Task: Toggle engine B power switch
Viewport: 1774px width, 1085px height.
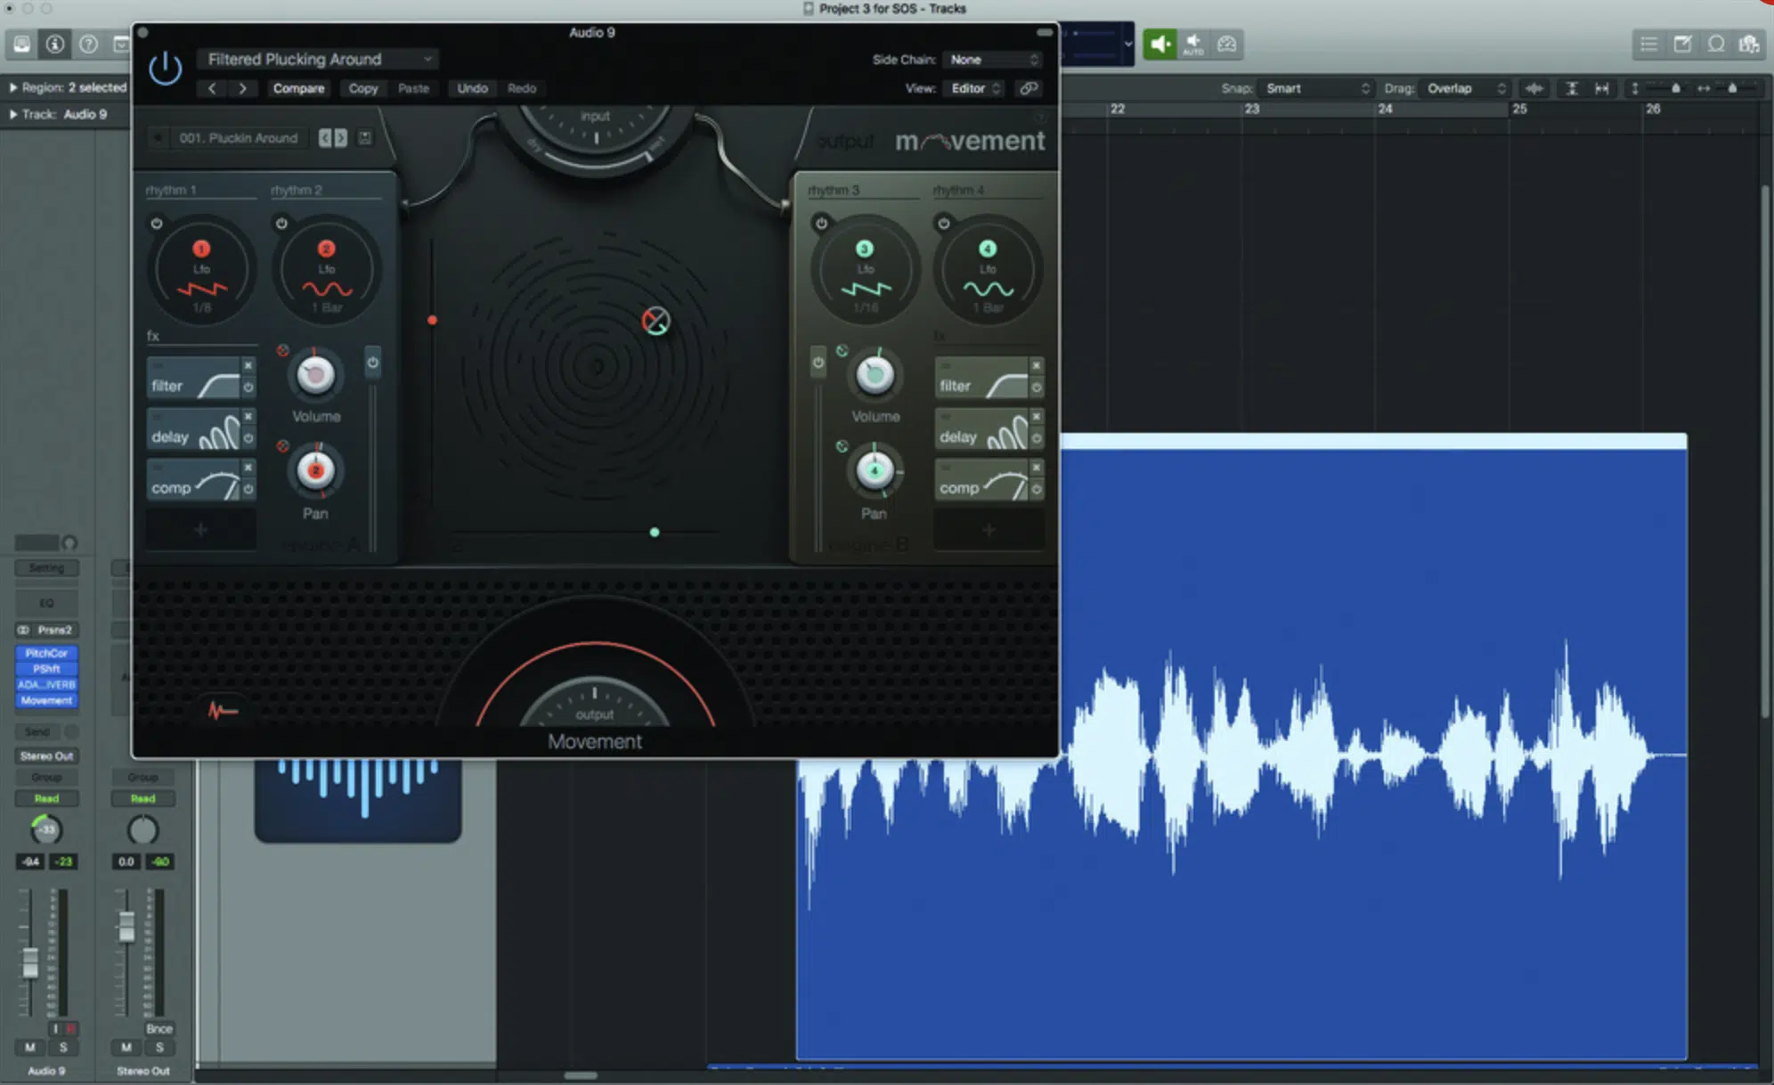Action: click(x=818, y=363)
